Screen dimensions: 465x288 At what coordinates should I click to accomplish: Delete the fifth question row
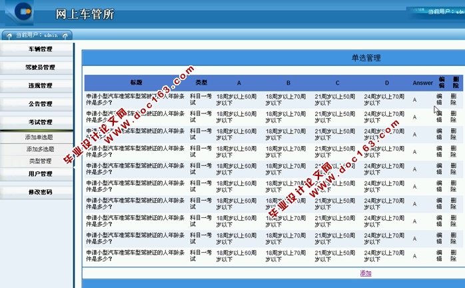(x=454, y=169)
